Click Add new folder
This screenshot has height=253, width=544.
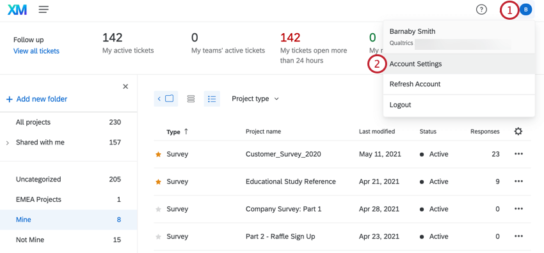pos(36,99)
